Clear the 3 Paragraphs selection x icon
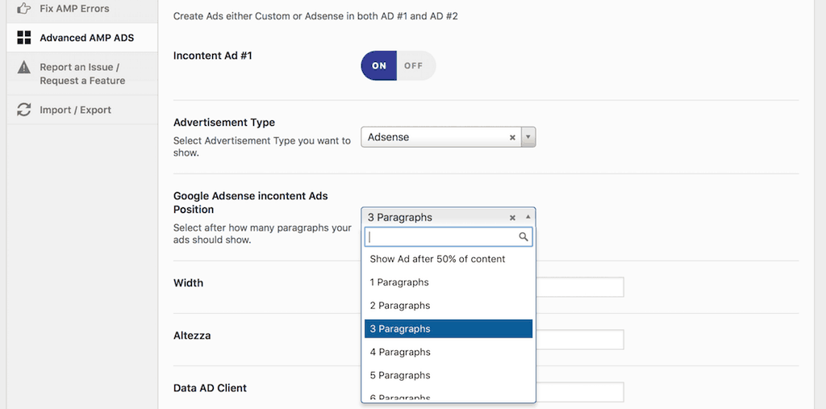Image resolution: width=826 pixels, height=409 pixels. [x=512, y=218]
